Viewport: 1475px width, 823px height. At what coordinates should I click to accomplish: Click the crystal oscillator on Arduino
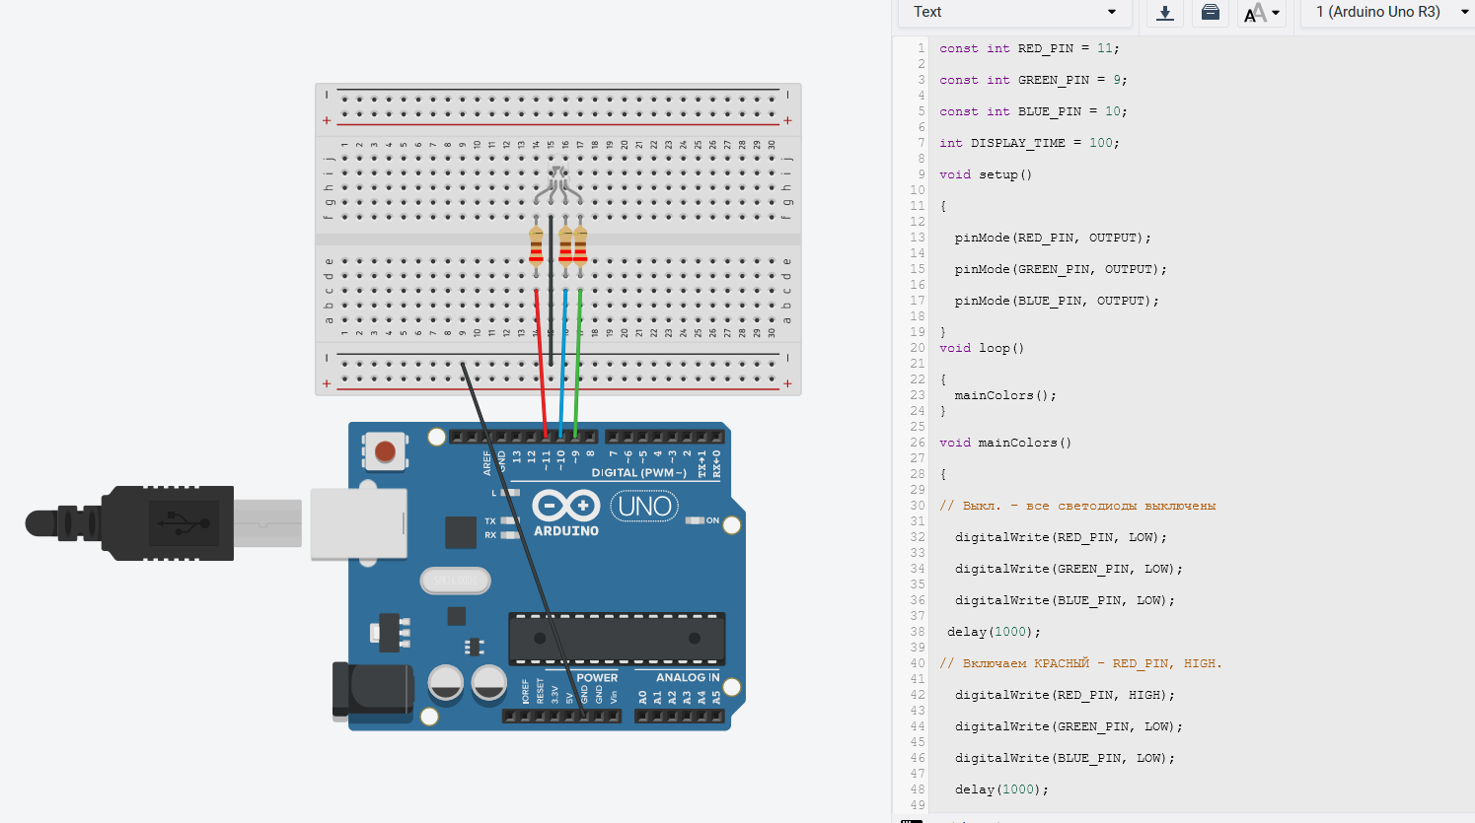click(455, 581)
